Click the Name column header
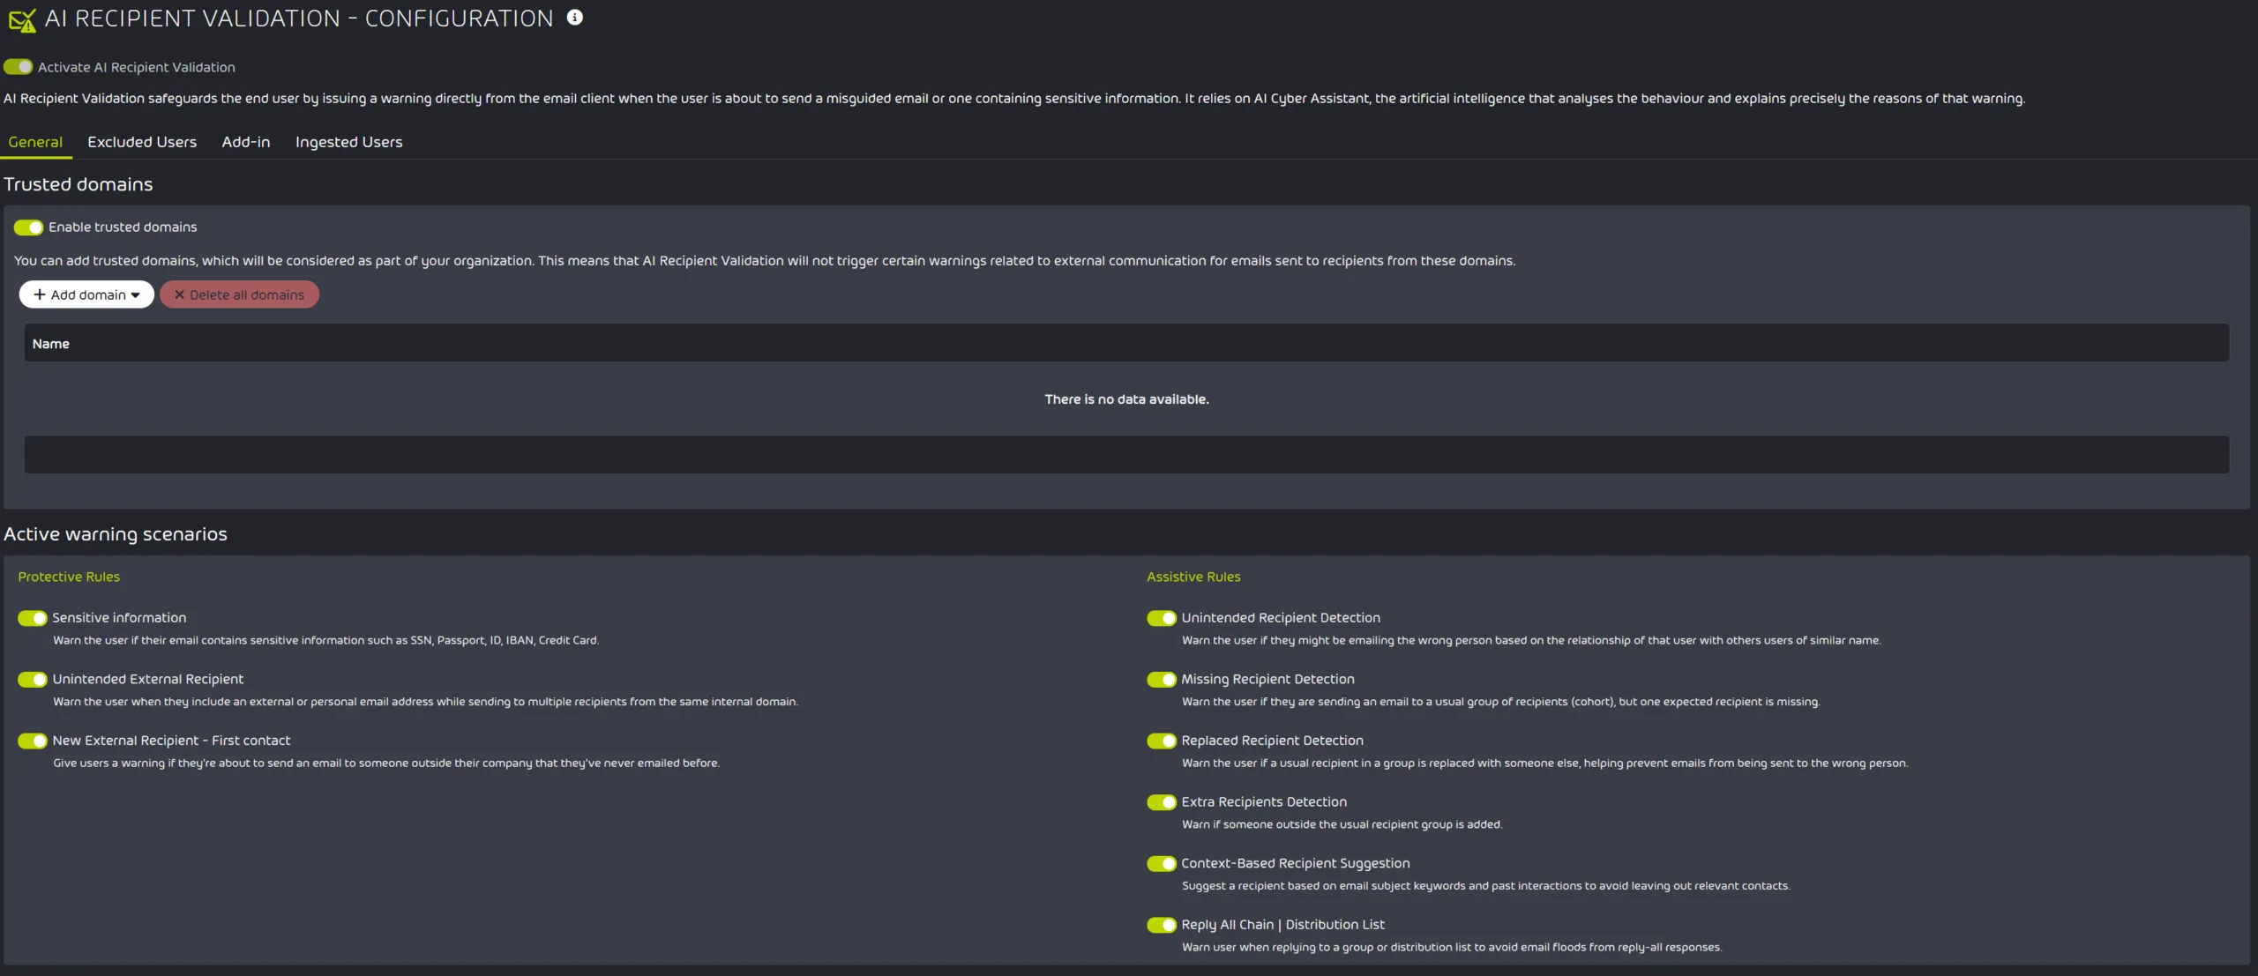Screen dimensions: 2258x976 pos(51,344)
